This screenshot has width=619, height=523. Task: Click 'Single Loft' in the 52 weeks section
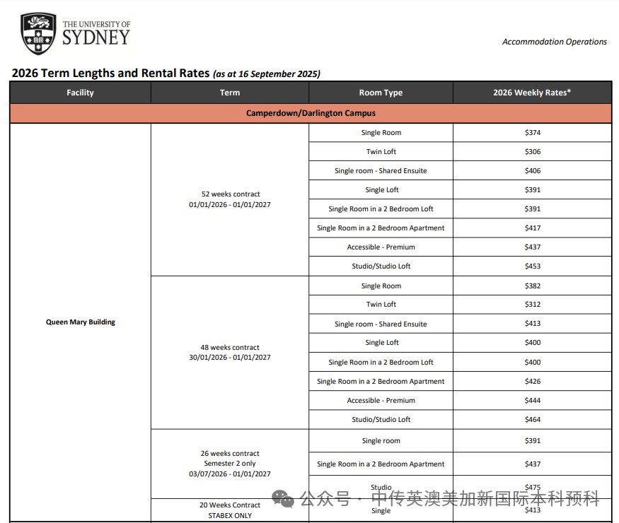[x=382, y=189]
